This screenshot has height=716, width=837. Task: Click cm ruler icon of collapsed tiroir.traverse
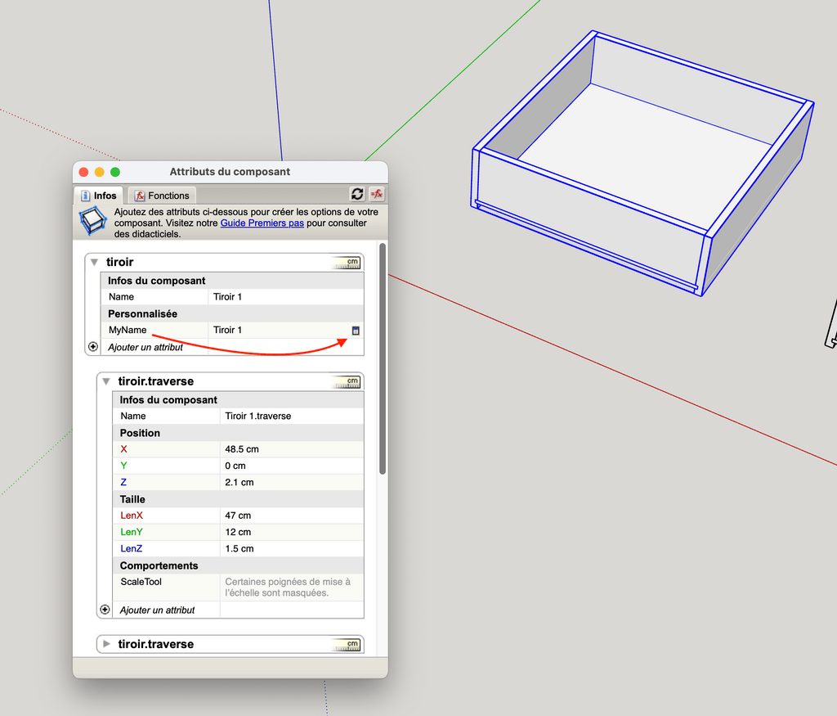(347, 644)
